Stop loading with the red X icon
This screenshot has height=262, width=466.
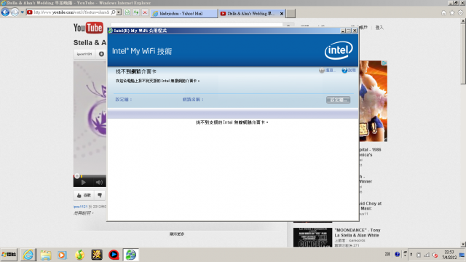pos(145,12)
